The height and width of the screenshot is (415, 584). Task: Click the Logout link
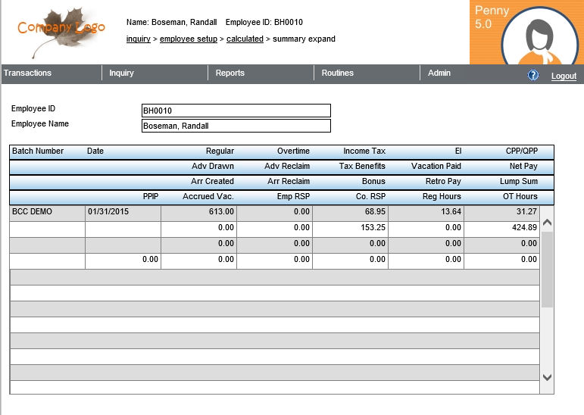tap(564, 76)
